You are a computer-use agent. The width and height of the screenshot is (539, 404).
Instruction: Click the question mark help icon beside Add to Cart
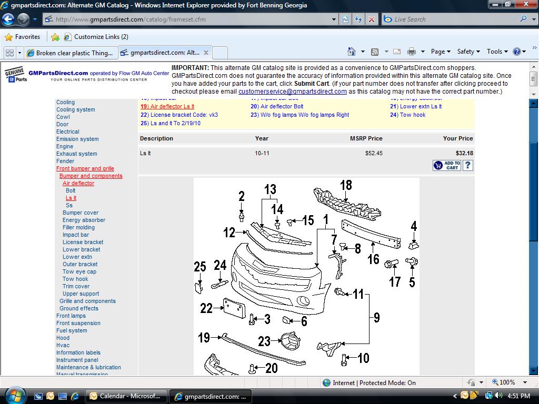(x=468, y=165)
